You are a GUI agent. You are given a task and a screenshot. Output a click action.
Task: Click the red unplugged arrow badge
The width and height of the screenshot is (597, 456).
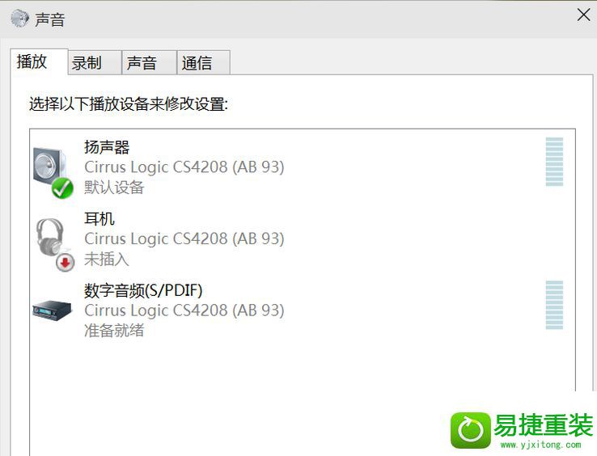click(65, 262)
